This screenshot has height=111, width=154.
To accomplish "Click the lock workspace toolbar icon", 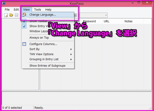I will tap(75, 15).
